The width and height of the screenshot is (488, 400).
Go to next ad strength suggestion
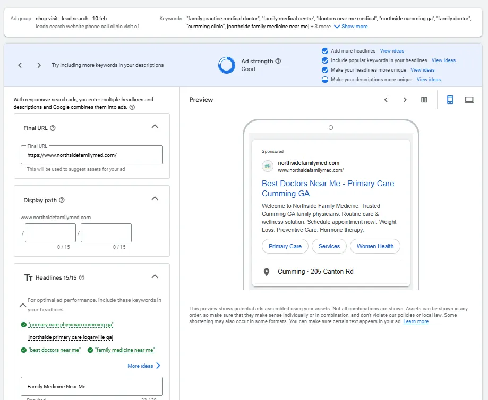(39, 65)
